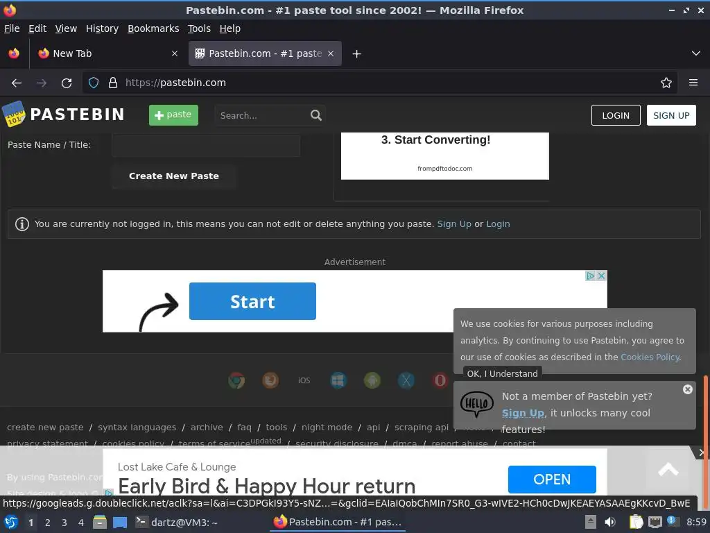Click the LOGIN button
The image size is (710, 533).
tap(616, 116)
